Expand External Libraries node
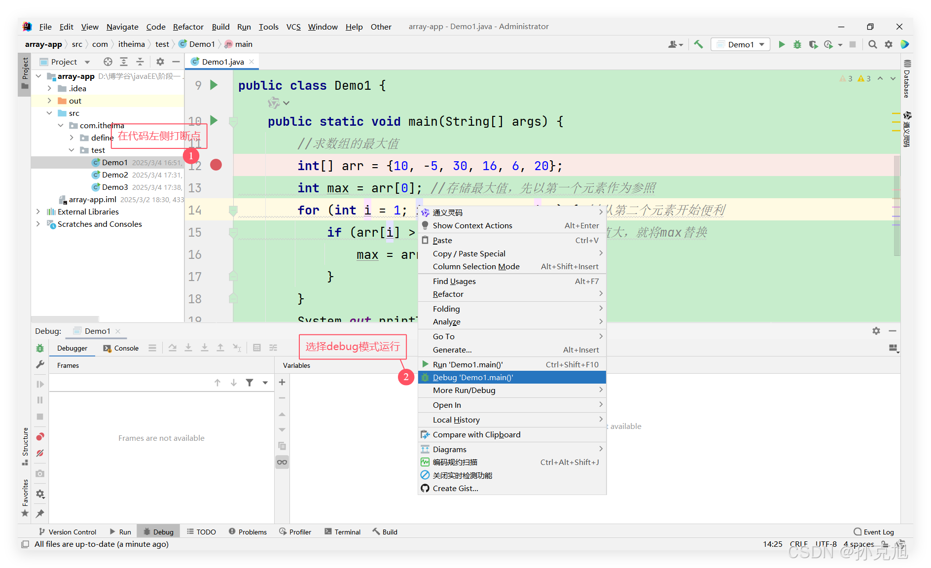The image size is (931, 568). [x=38, y=212]
